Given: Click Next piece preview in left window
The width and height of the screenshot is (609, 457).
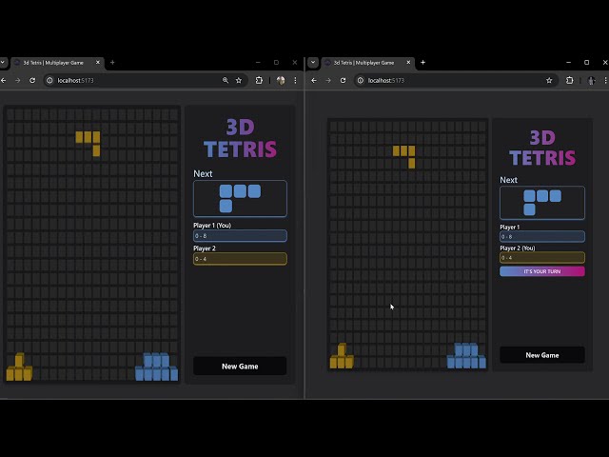Looking at the screenshot, I should (x=240, y=199).
